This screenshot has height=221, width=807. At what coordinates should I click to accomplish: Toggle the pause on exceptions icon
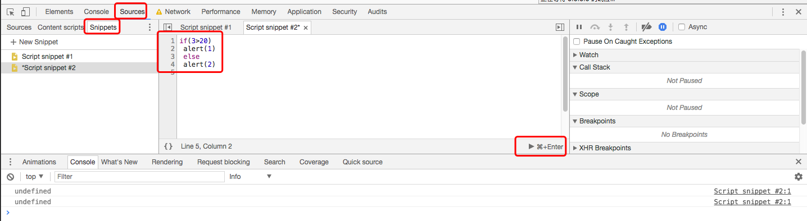point(663,27)
